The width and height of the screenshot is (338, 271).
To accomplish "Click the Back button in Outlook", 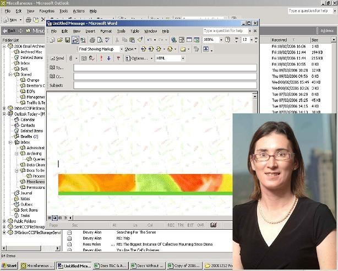I will pos(9,31).
